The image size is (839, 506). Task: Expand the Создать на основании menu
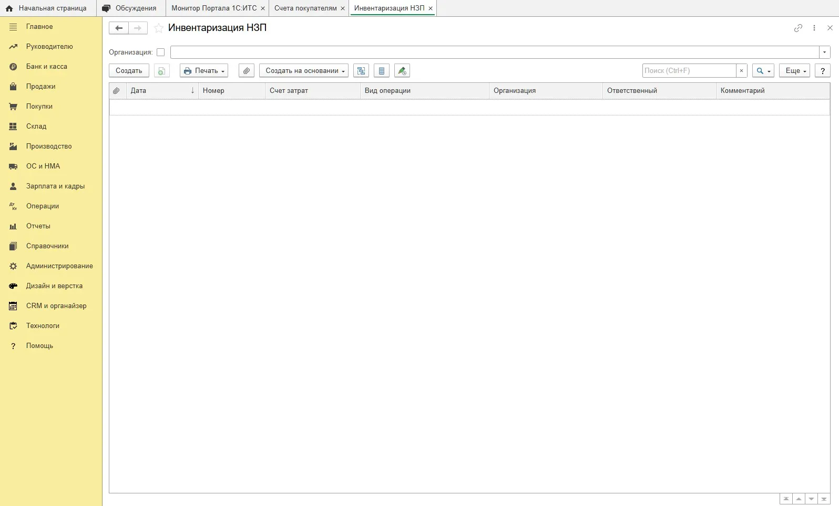(x=304, y=71)
